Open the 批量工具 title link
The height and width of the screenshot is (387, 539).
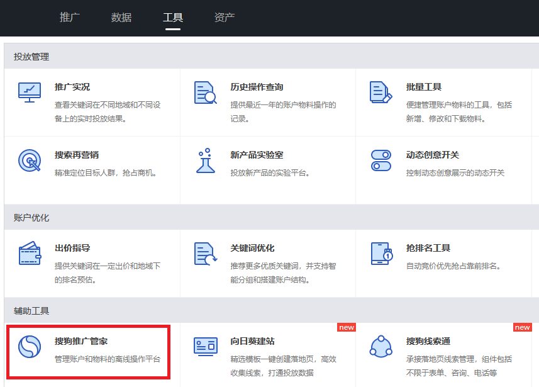tap(423, 87)
